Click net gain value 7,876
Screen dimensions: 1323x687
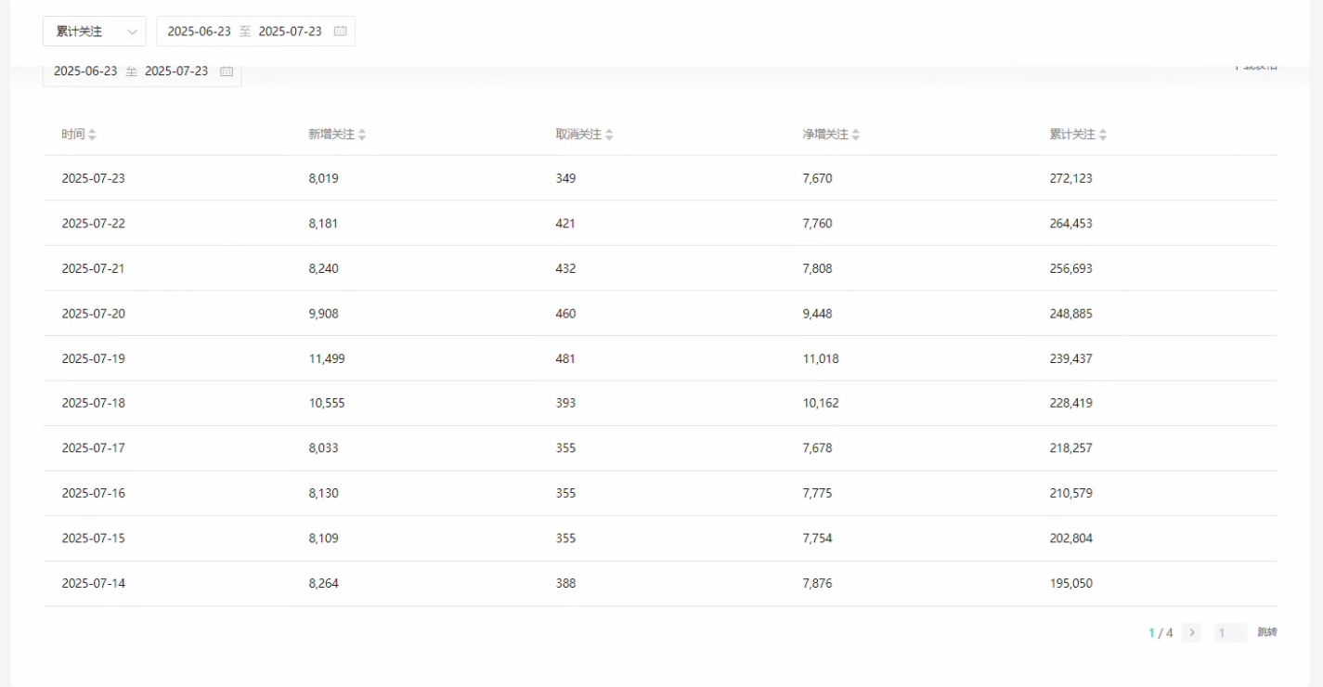click(x=817, y=584)
